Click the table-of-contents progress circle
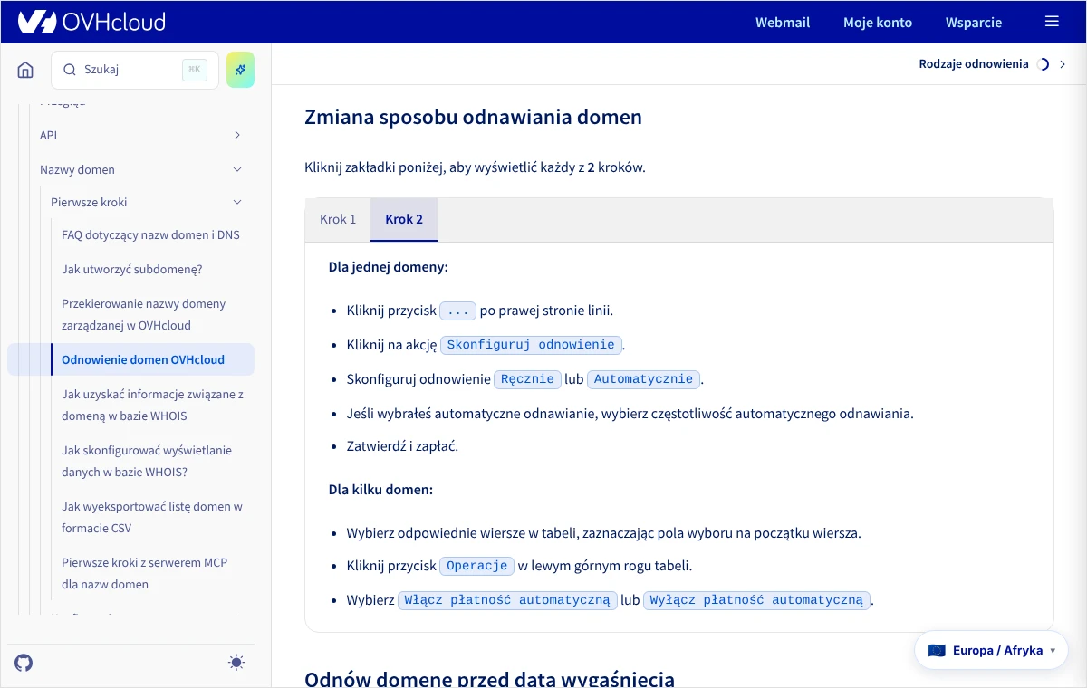This screenshot has height=688, width=1087. (x=1043, y=64)
